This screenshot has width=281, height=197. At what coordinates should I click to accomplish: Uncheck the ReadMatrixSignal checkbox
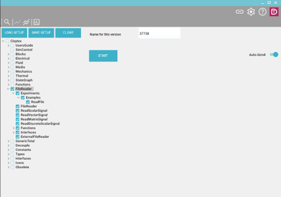pos(18,119)
